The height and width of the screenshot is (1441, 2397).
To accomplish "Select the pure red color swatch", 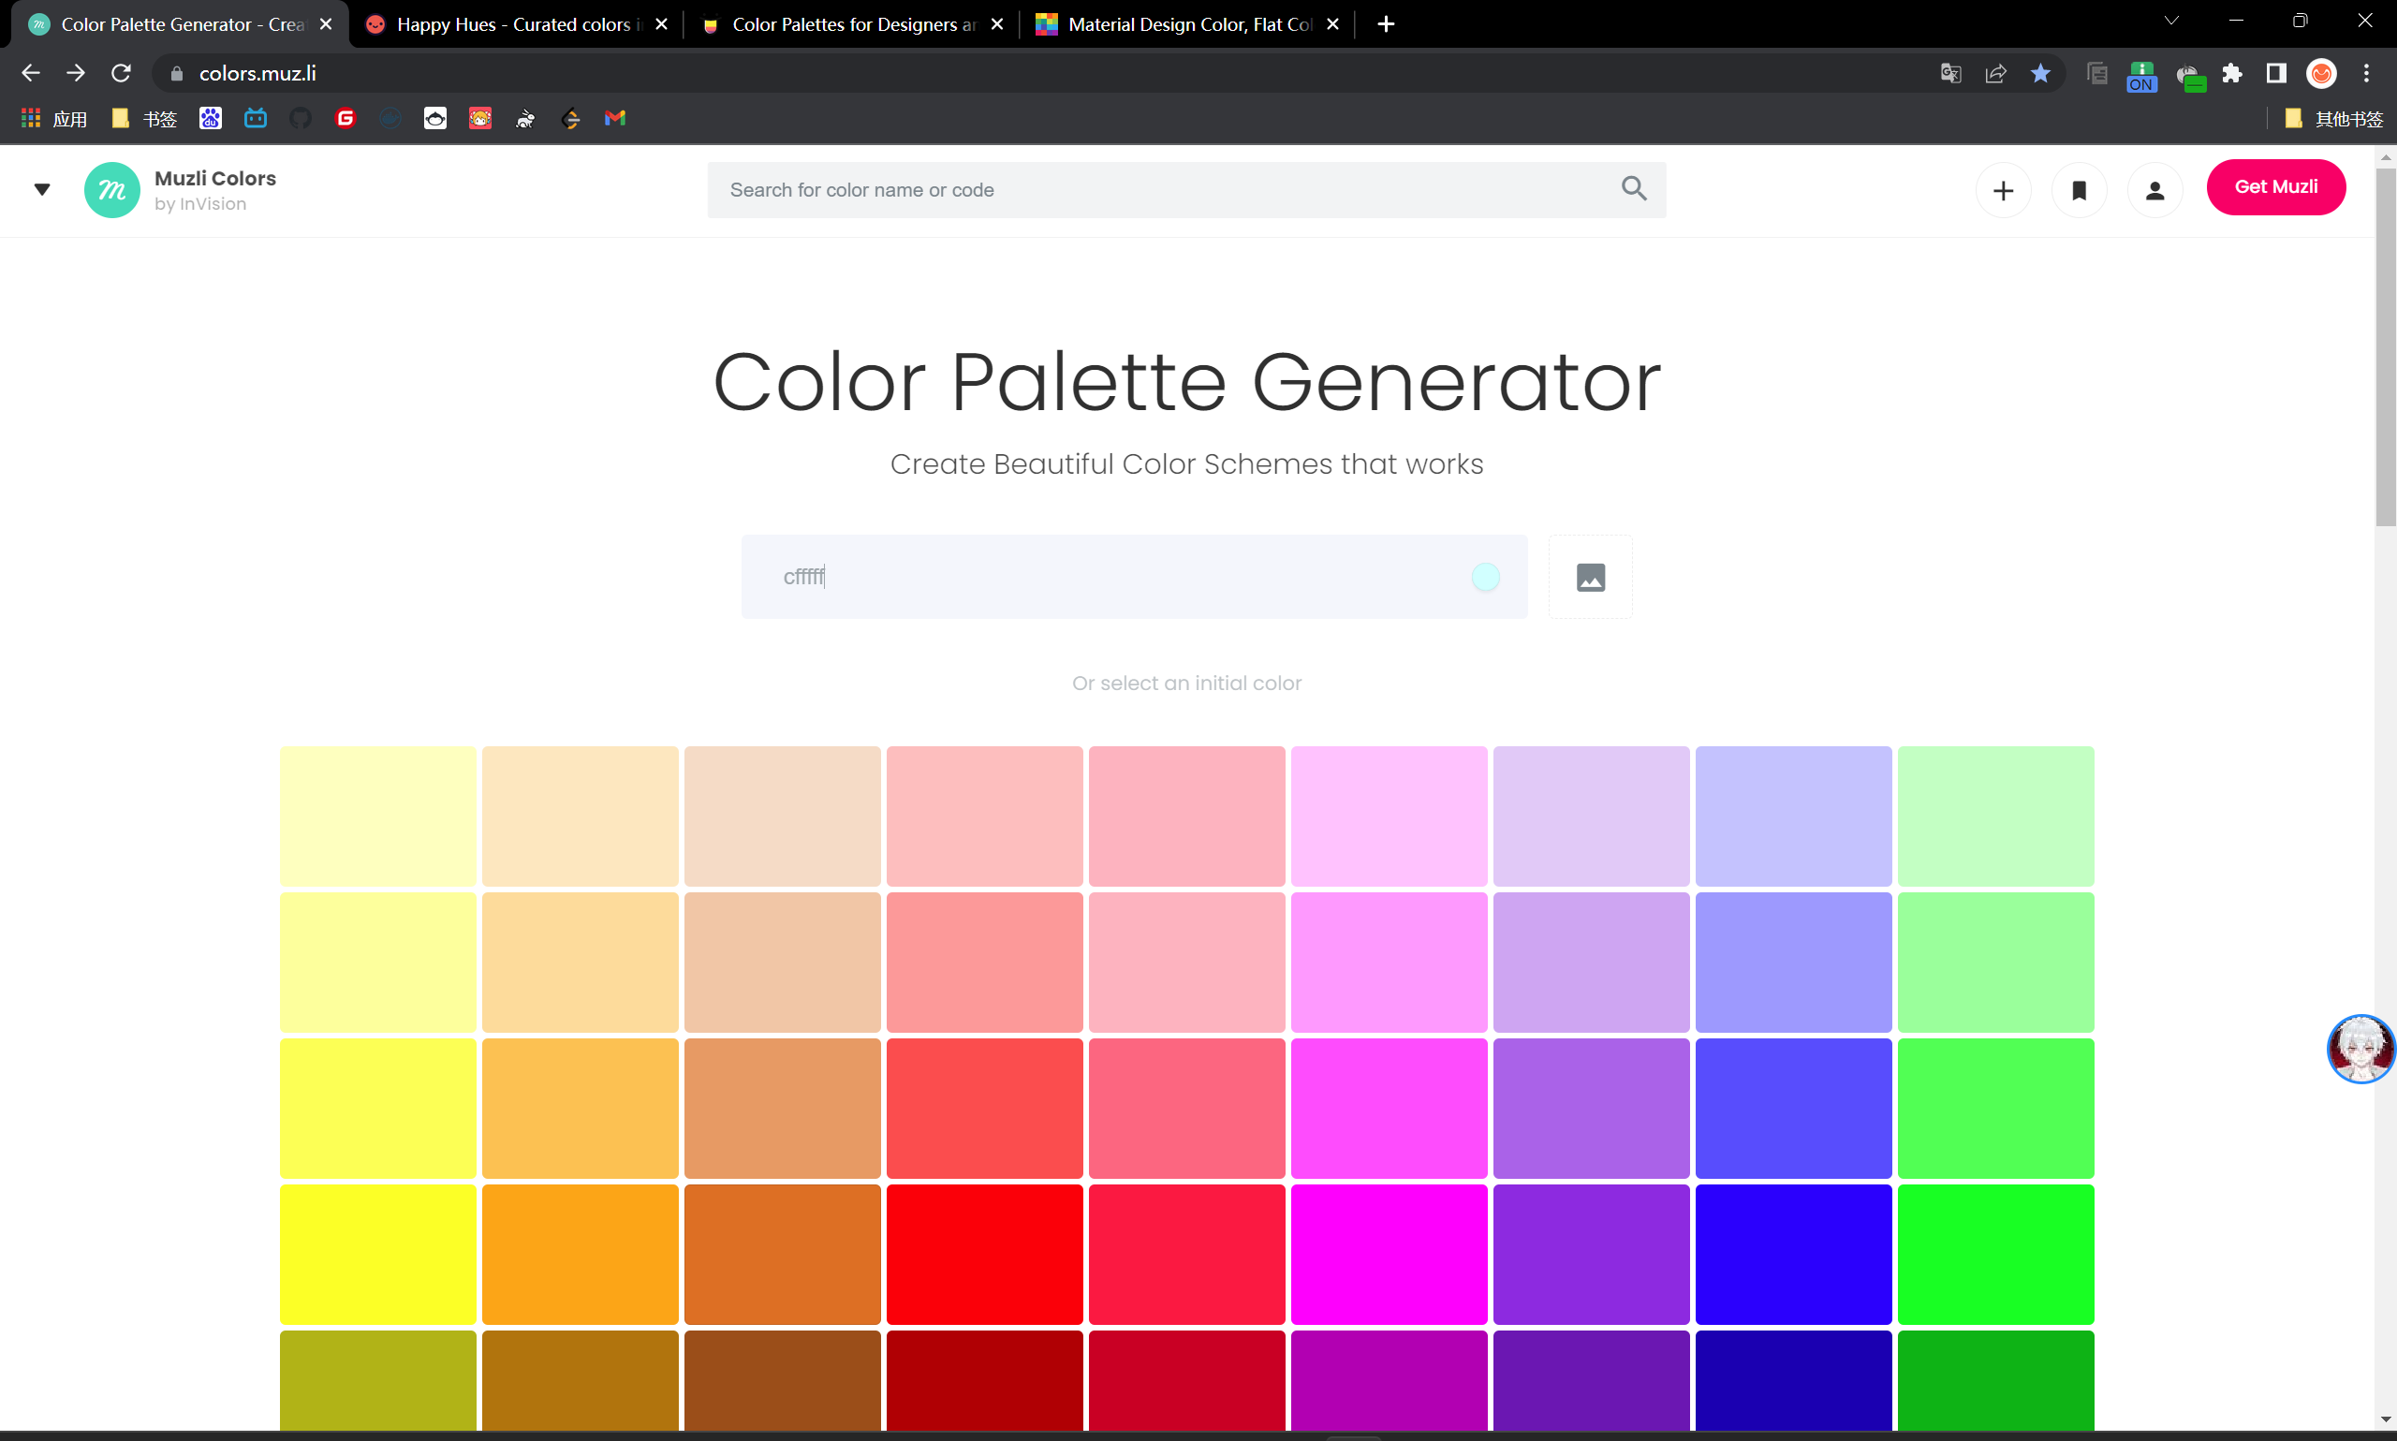I will pyautogui.click(x=983, y=1253).
